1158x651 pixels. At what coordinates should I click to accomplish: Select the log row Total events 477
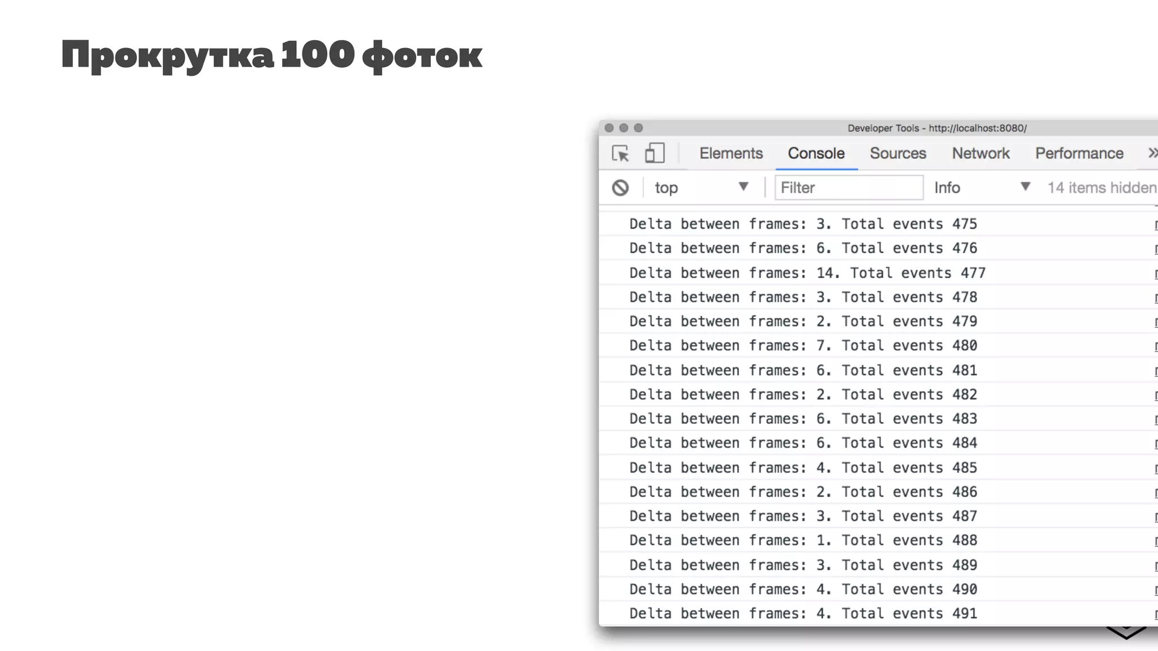click(878, 273)
